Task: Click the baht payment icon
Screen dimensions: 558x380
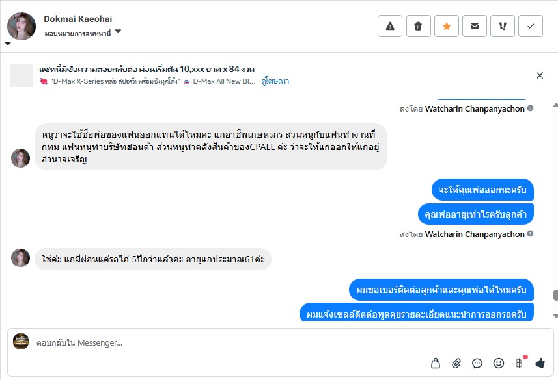Action: 520,363
